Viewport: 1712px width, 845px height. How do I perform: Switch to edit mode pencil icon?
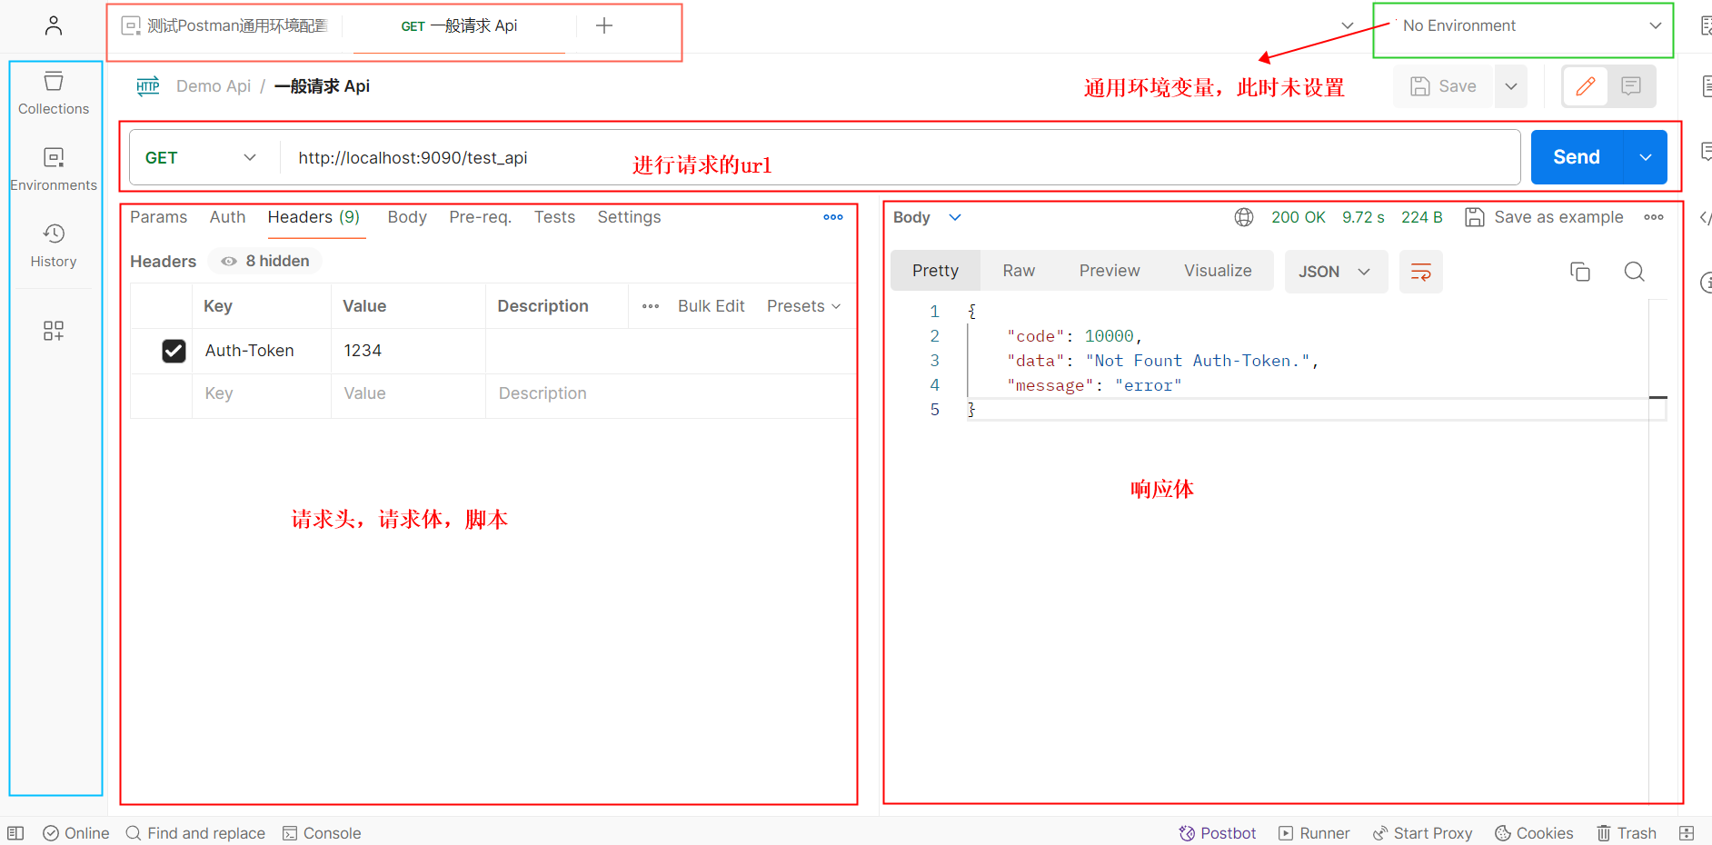point(1586,86)
